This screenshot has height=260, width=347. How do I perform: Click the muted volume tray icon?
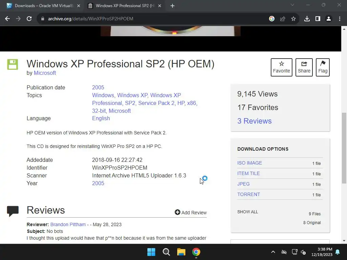point(303,252)
